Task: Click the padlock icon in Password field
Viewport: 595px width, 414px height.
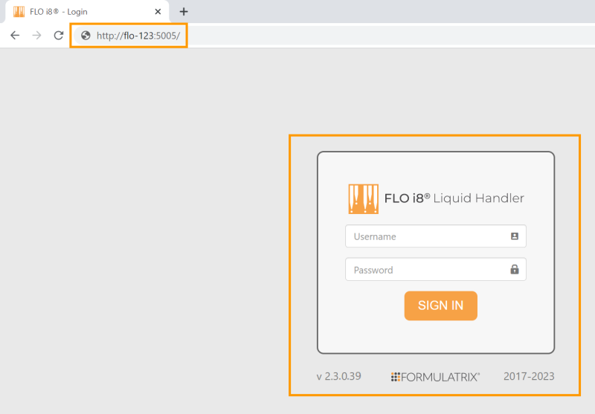Action: click(x=515, y=269)
